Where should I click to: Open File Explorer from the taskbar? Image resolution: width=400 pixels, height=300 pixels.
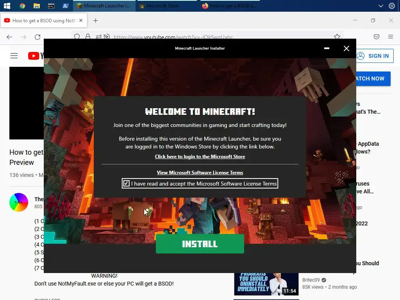tap(36, 5)
